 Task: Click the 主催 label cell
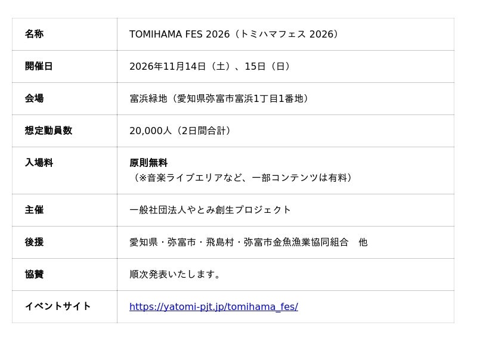click(x=64, y=210)
